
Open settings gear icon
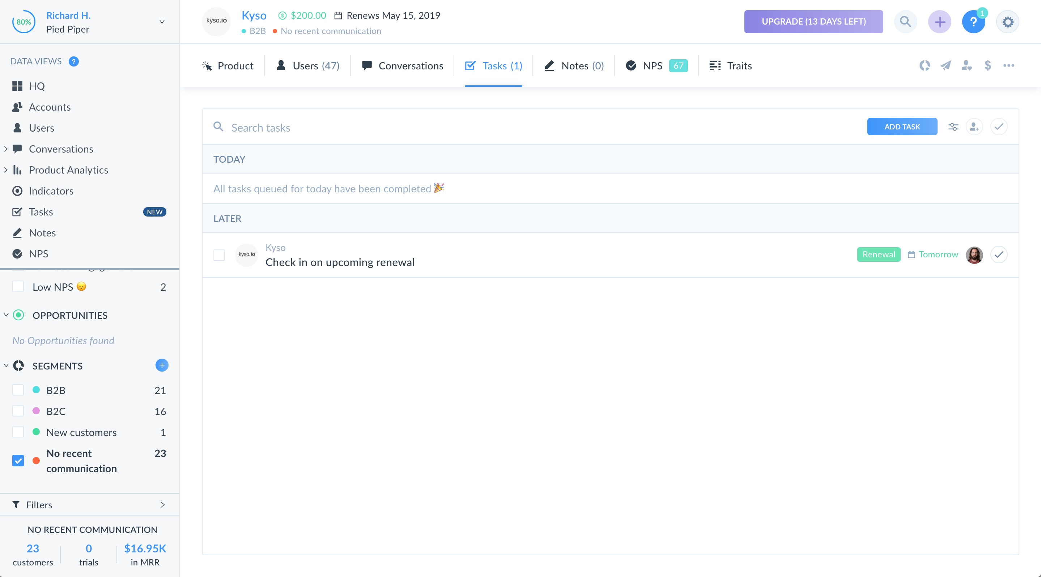[1007, 22]
